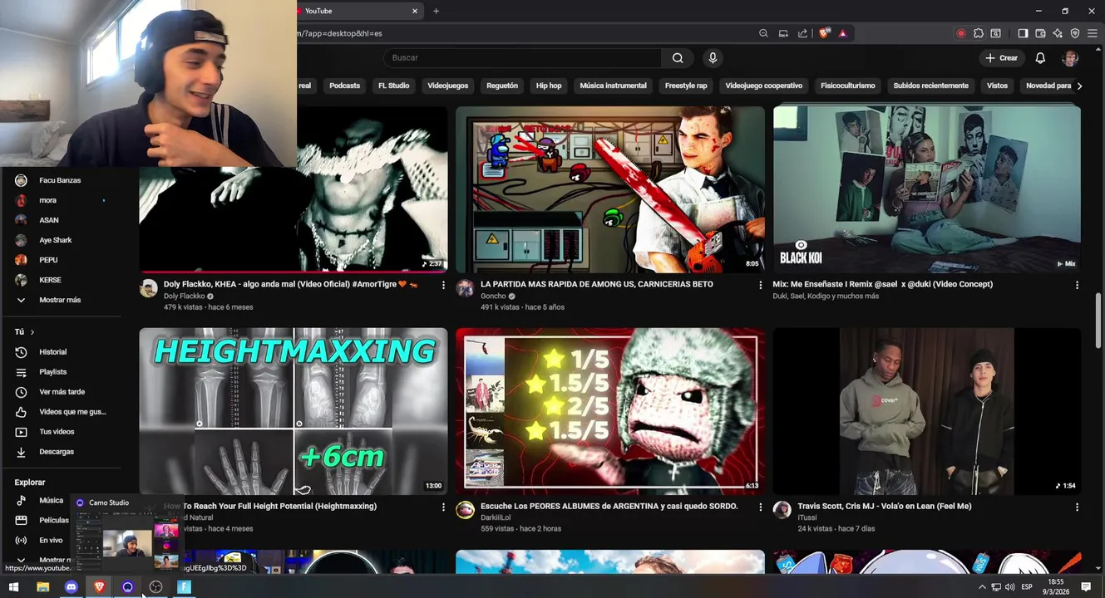
Task: Open options menu for Travis Scott video
Action: [1077, 507]
